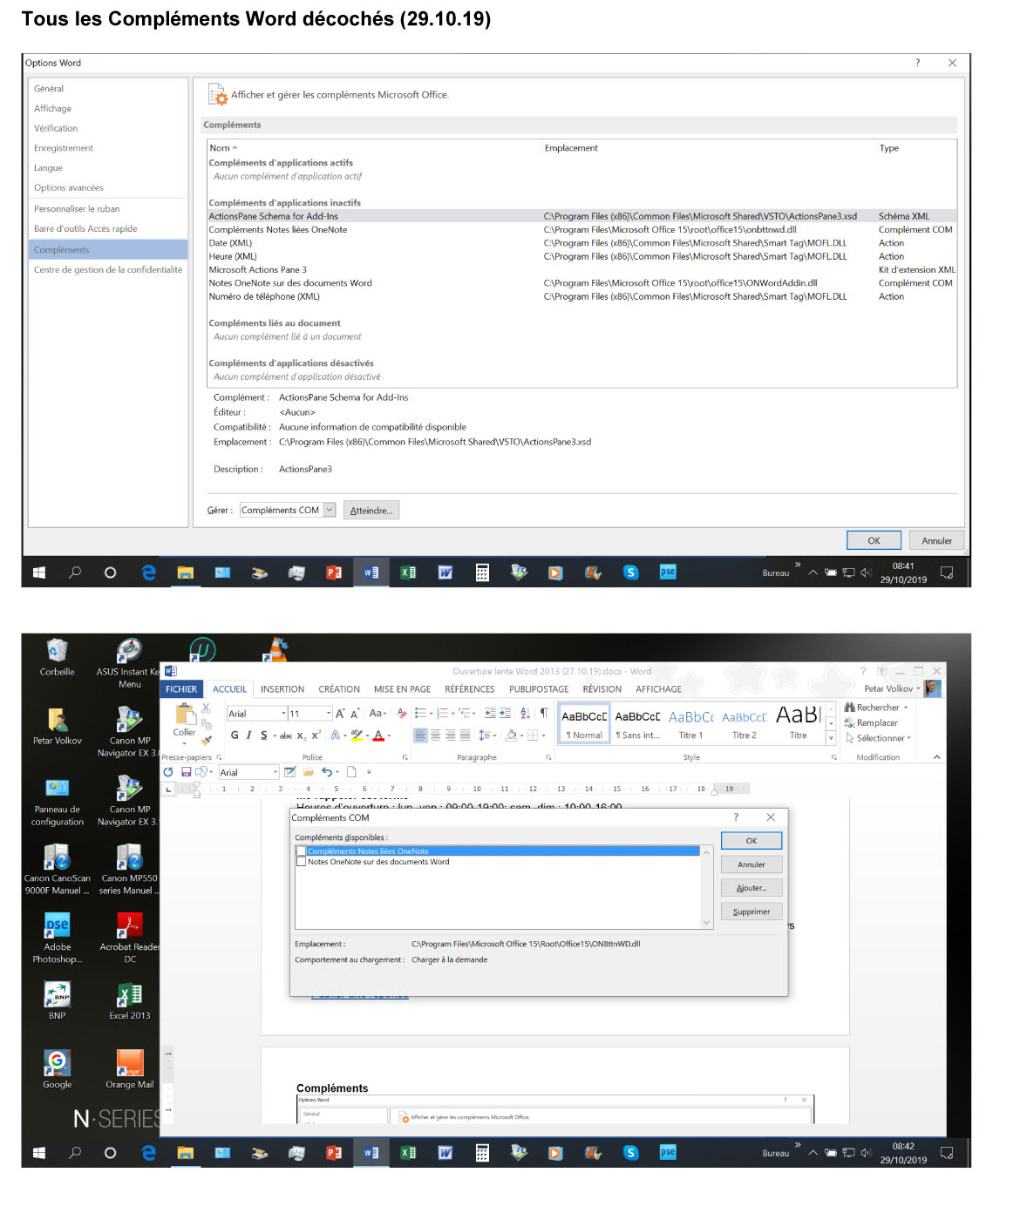Viewport: 1020px width, 1220px height.
Task: Show paragraph marks with the ¶ icon
Action: click(543, 713)
